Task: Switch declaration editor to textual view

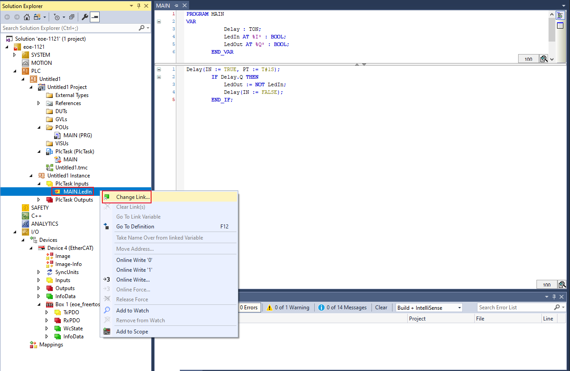Action: pos(560,15)
